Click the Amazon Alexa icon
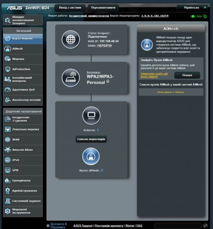 8,150
